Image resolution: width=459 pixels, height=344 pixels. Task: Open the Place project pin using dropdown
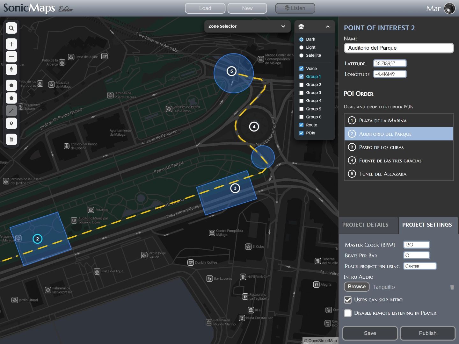pyautogui.click(x=420, y=266)
